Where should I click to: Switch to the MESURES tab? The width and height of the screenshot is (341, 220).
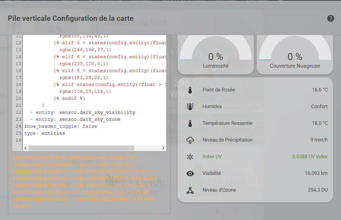pyautogui.click(x=226, y=1)
